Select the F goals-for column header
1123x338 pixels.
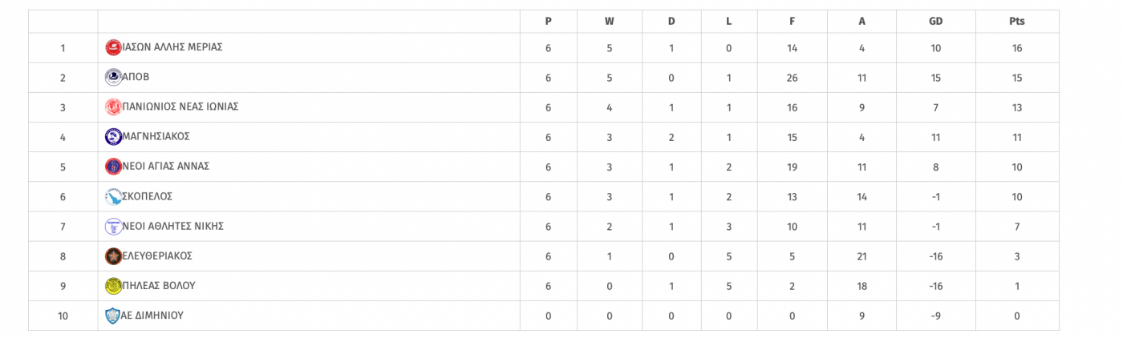point(792,22)
